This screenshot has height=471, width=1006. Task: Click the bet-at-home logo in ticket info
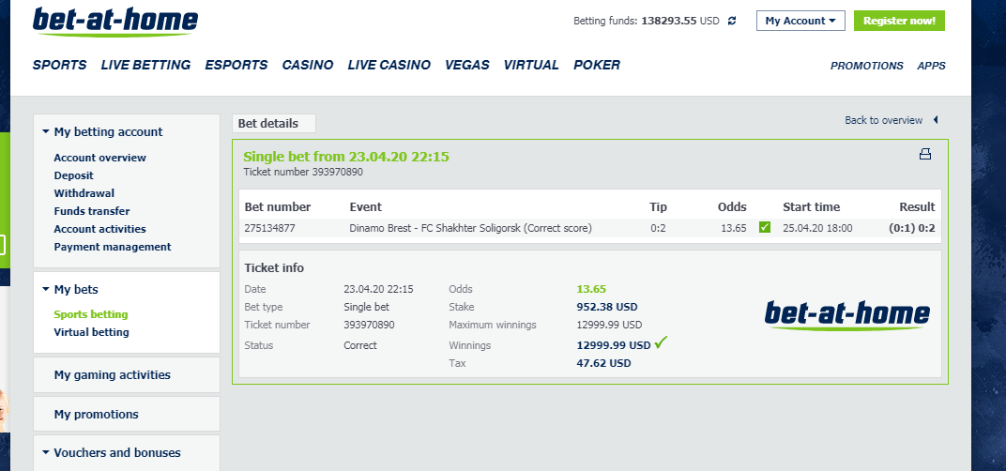(846, 315)
